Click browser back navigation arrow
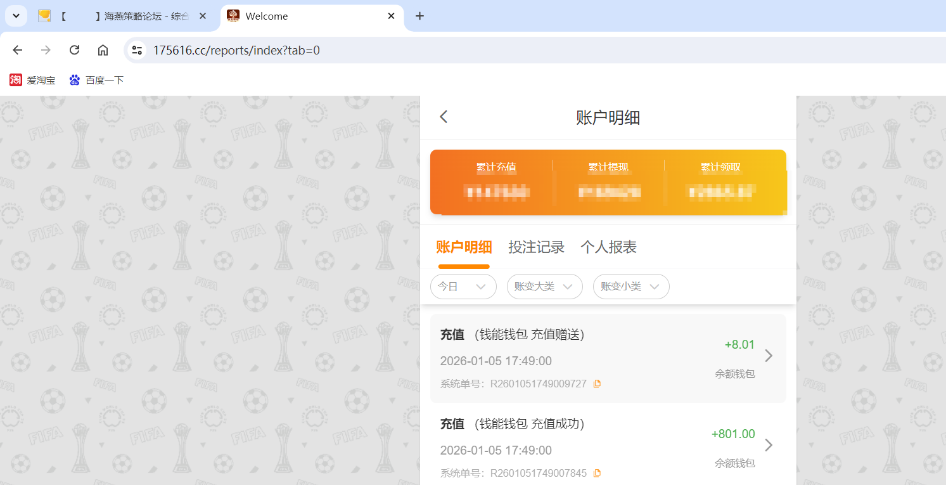 (x=17, y=49)
